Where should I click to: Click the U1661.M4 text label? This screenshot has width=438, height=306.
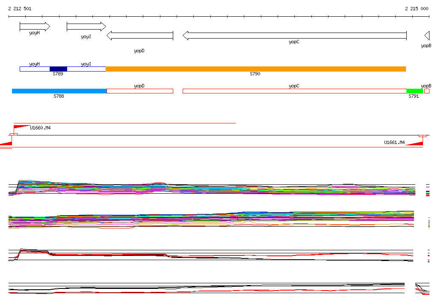pyautogui.click(x=394, y=142)
